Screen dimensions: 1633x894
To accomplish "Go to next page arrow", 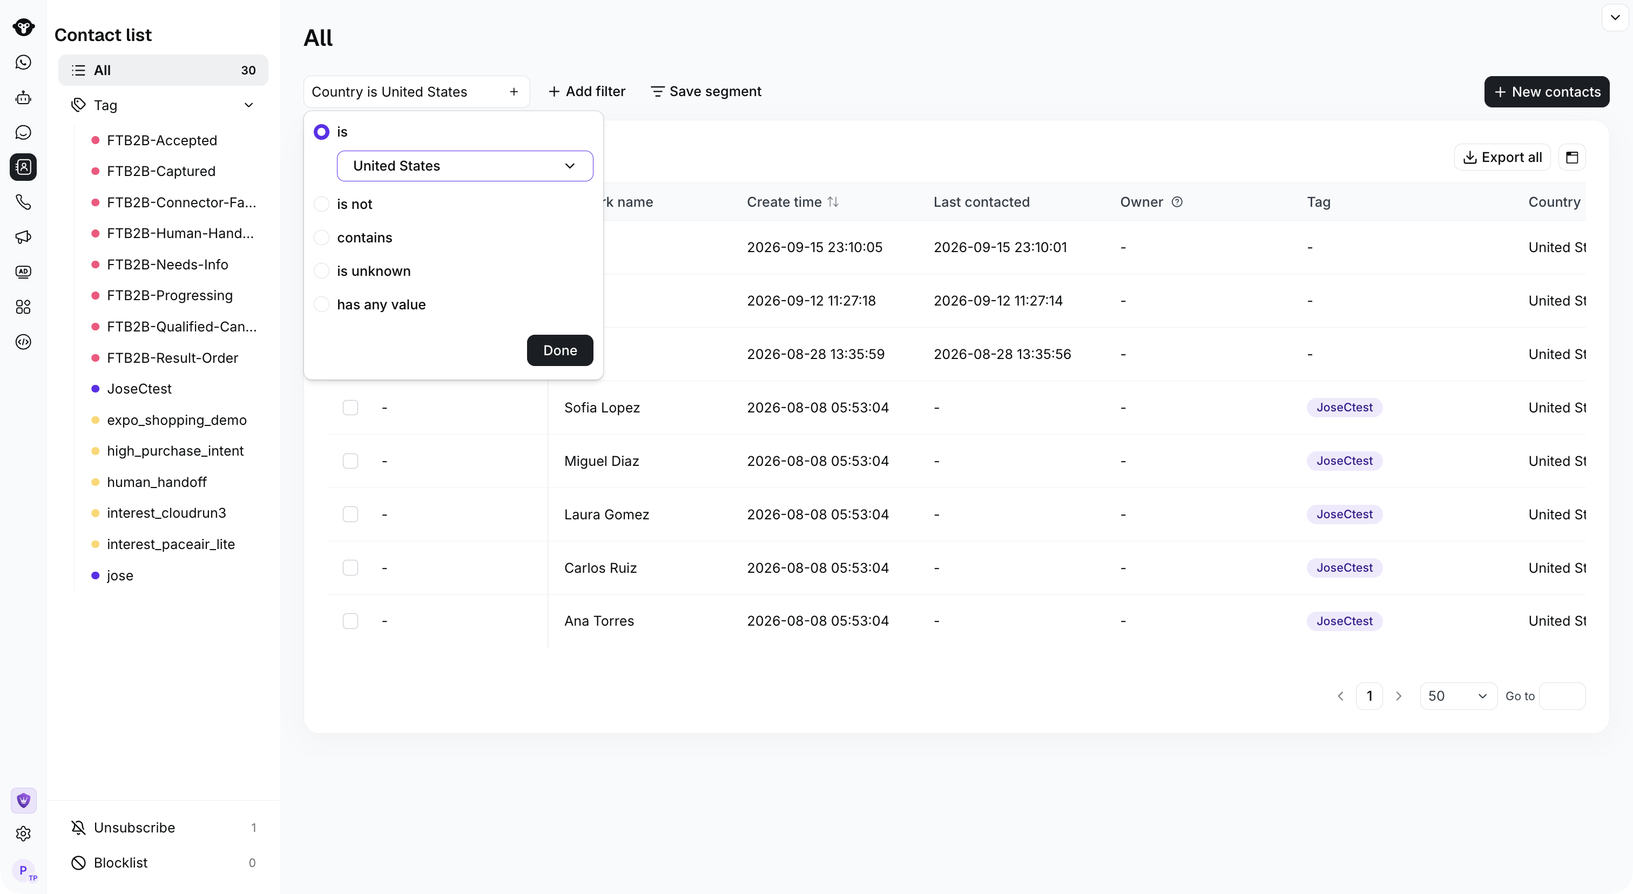I will (1399, 696).
